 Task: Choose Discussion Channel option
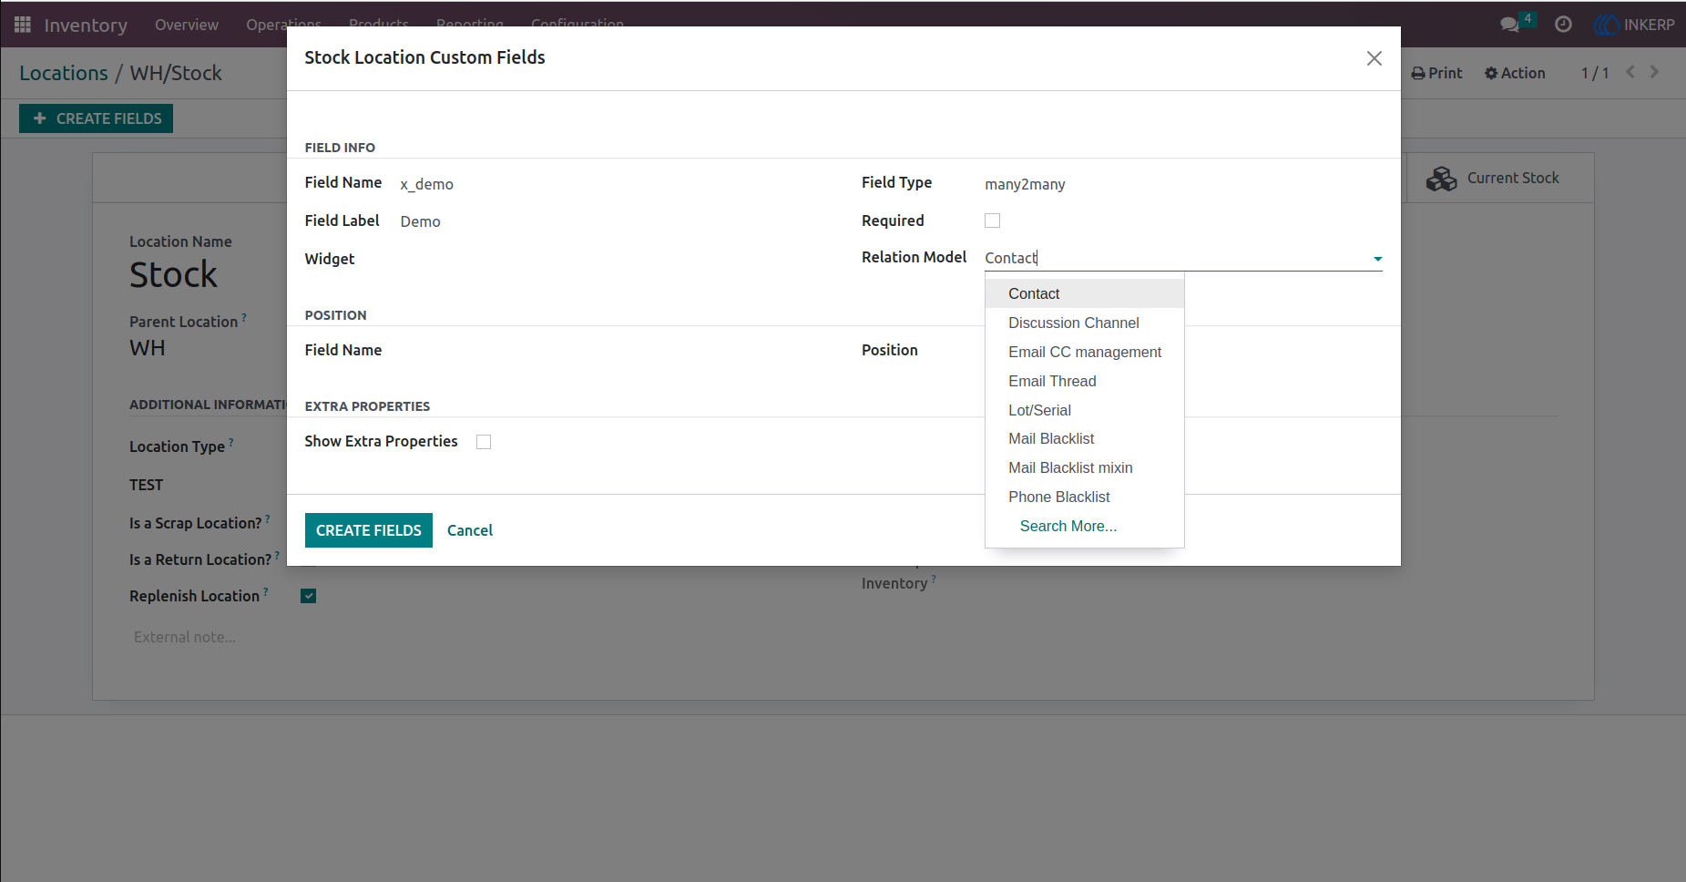(x=1085, y=323)
